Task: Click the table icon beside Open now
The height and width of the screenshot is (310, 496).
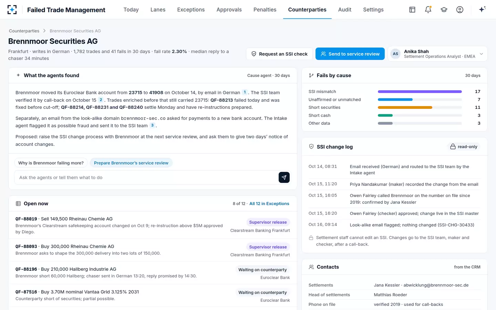Action: point(18,204)
